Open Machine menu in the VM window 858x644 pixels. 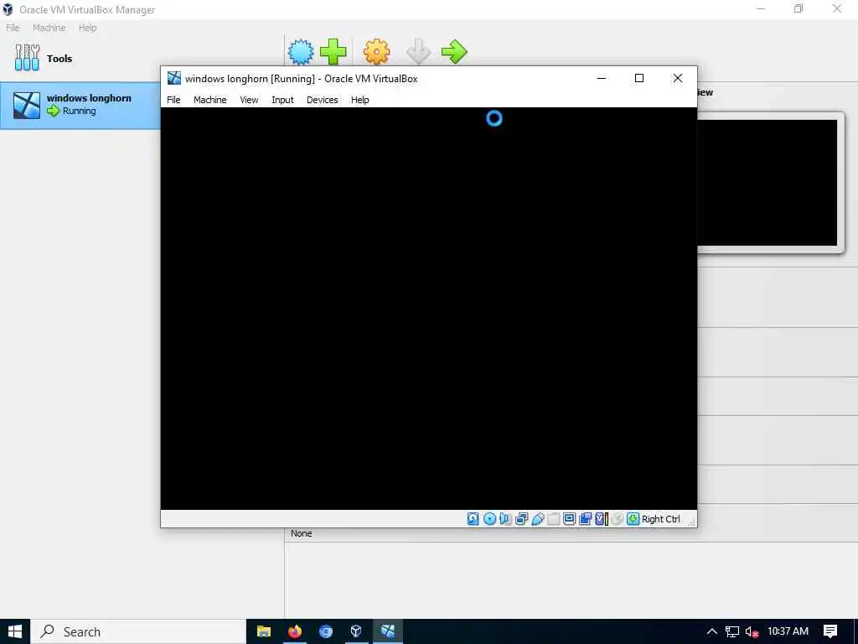point(210,100)
